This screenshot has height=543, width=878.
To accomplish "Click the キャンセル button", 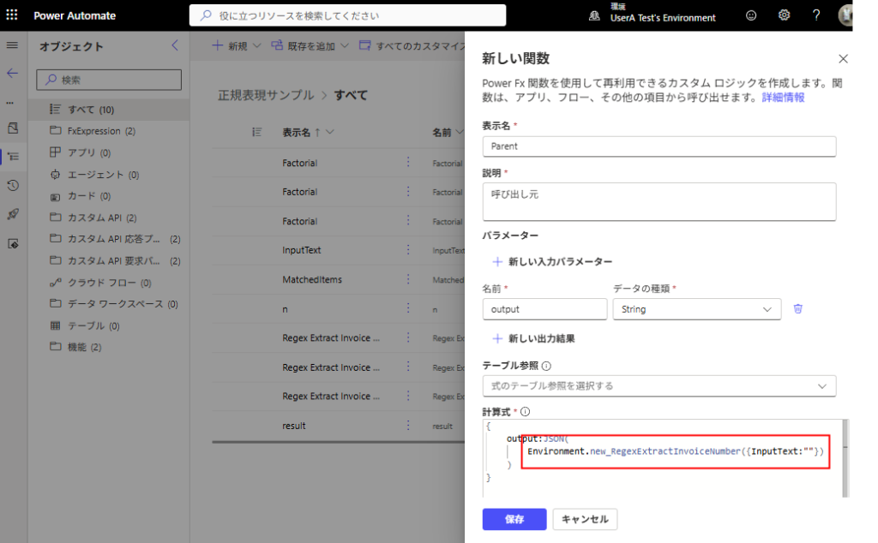I will [x=585, y=519].
